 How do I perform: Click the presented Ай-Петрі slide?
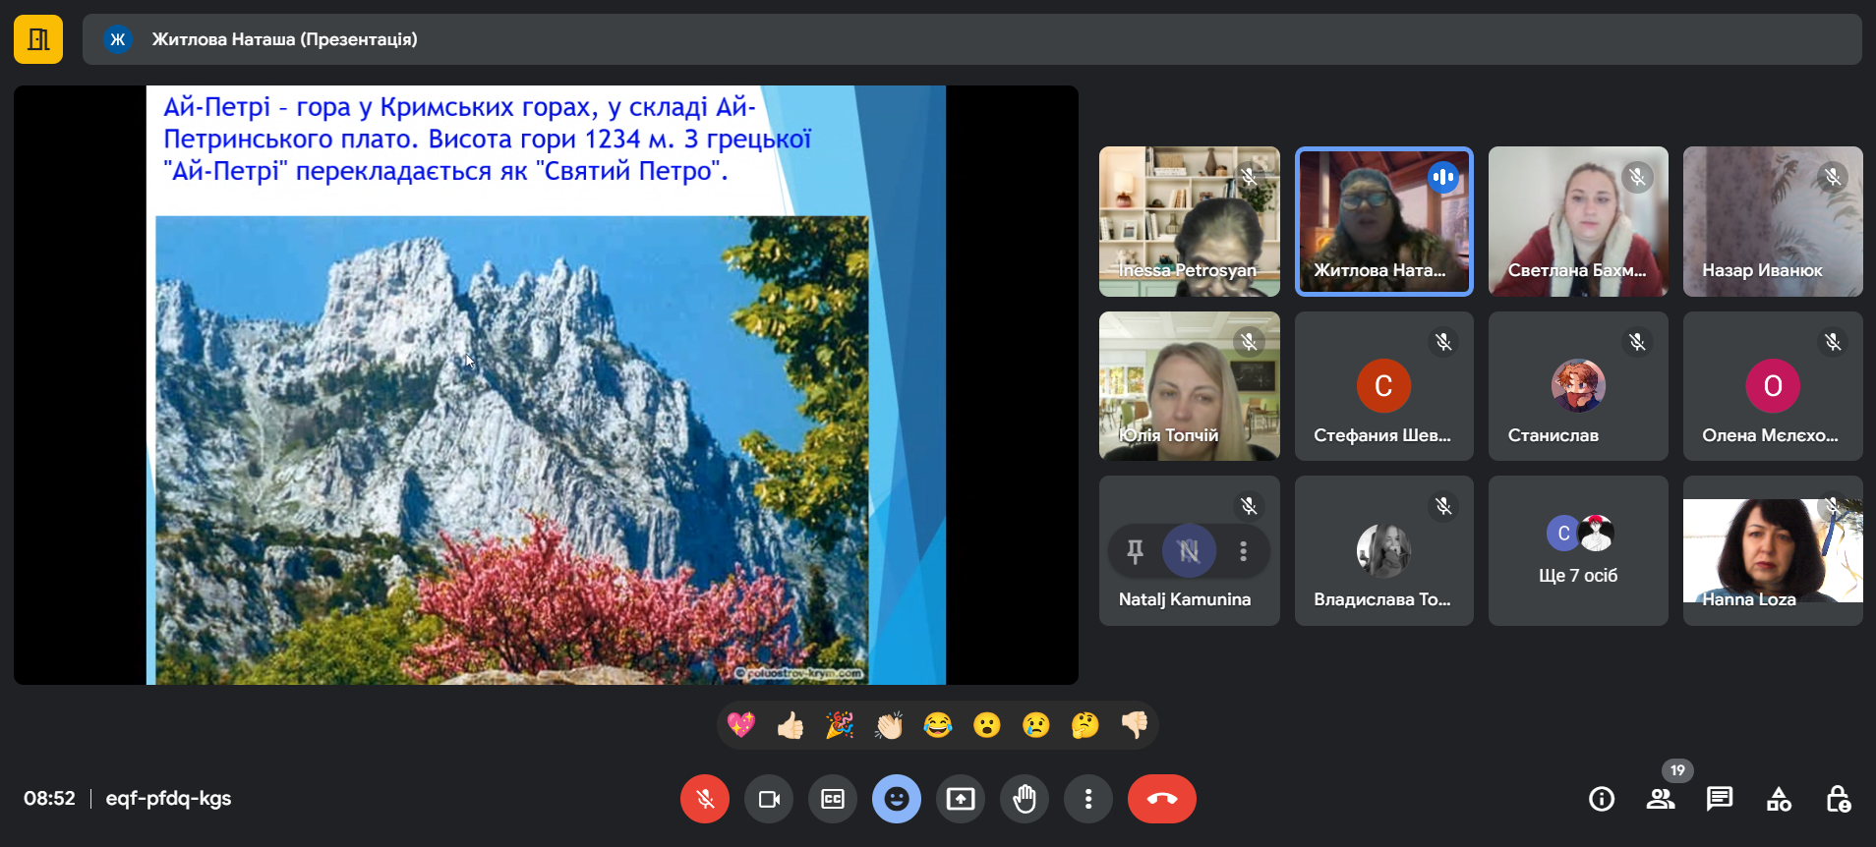click(x=546, y=385)
